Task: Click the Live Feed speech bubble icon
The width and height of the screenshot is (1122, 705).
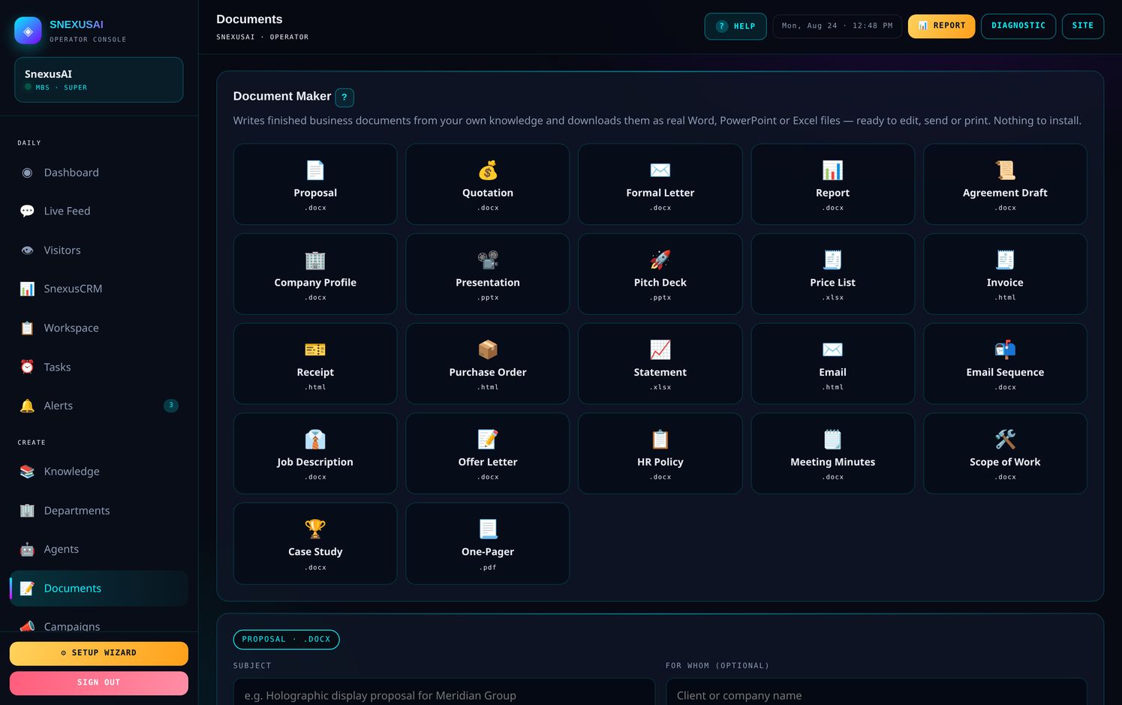Action: tap(27, 211)
